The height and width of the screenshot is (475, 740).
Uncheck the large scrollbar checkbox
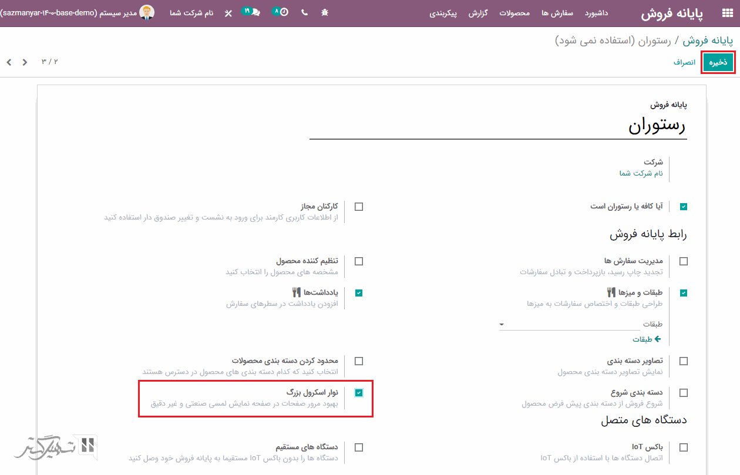359,393
